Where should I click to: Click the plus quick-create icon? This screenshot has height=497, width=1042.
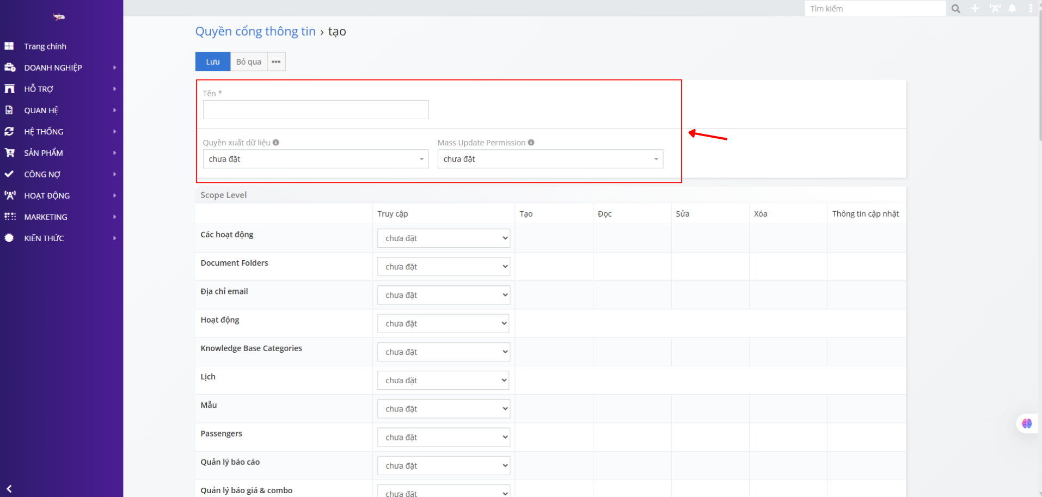click(975, 9)
